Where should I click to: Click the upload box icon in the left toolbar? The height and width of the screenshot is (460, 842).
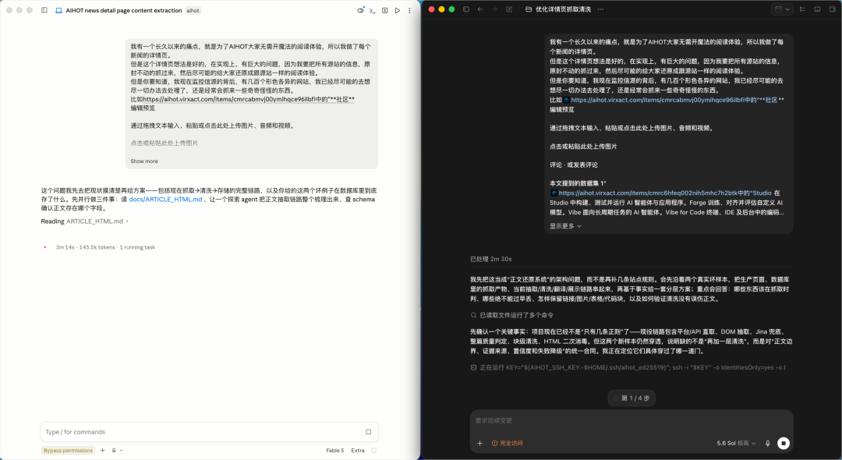point(385,10)
